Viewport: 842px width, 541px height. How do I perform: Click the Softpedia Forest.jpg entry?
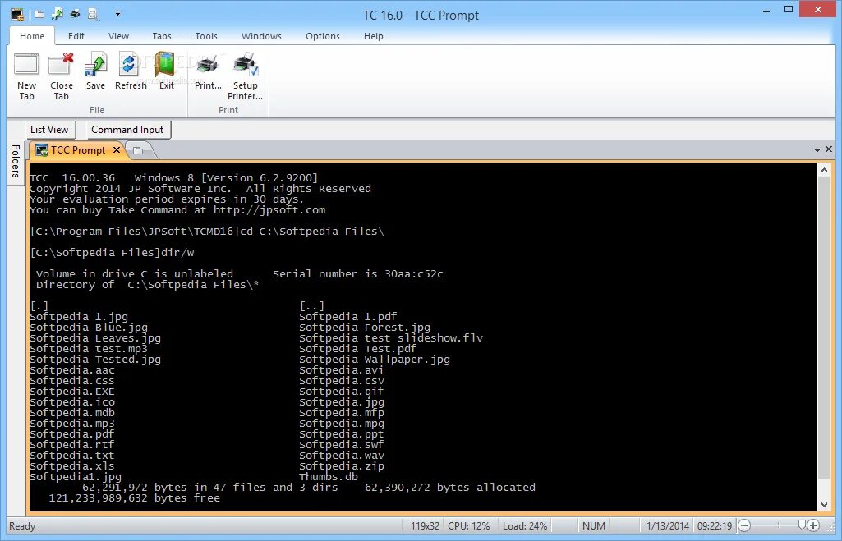pyautogui.click(x=365, y=328)
